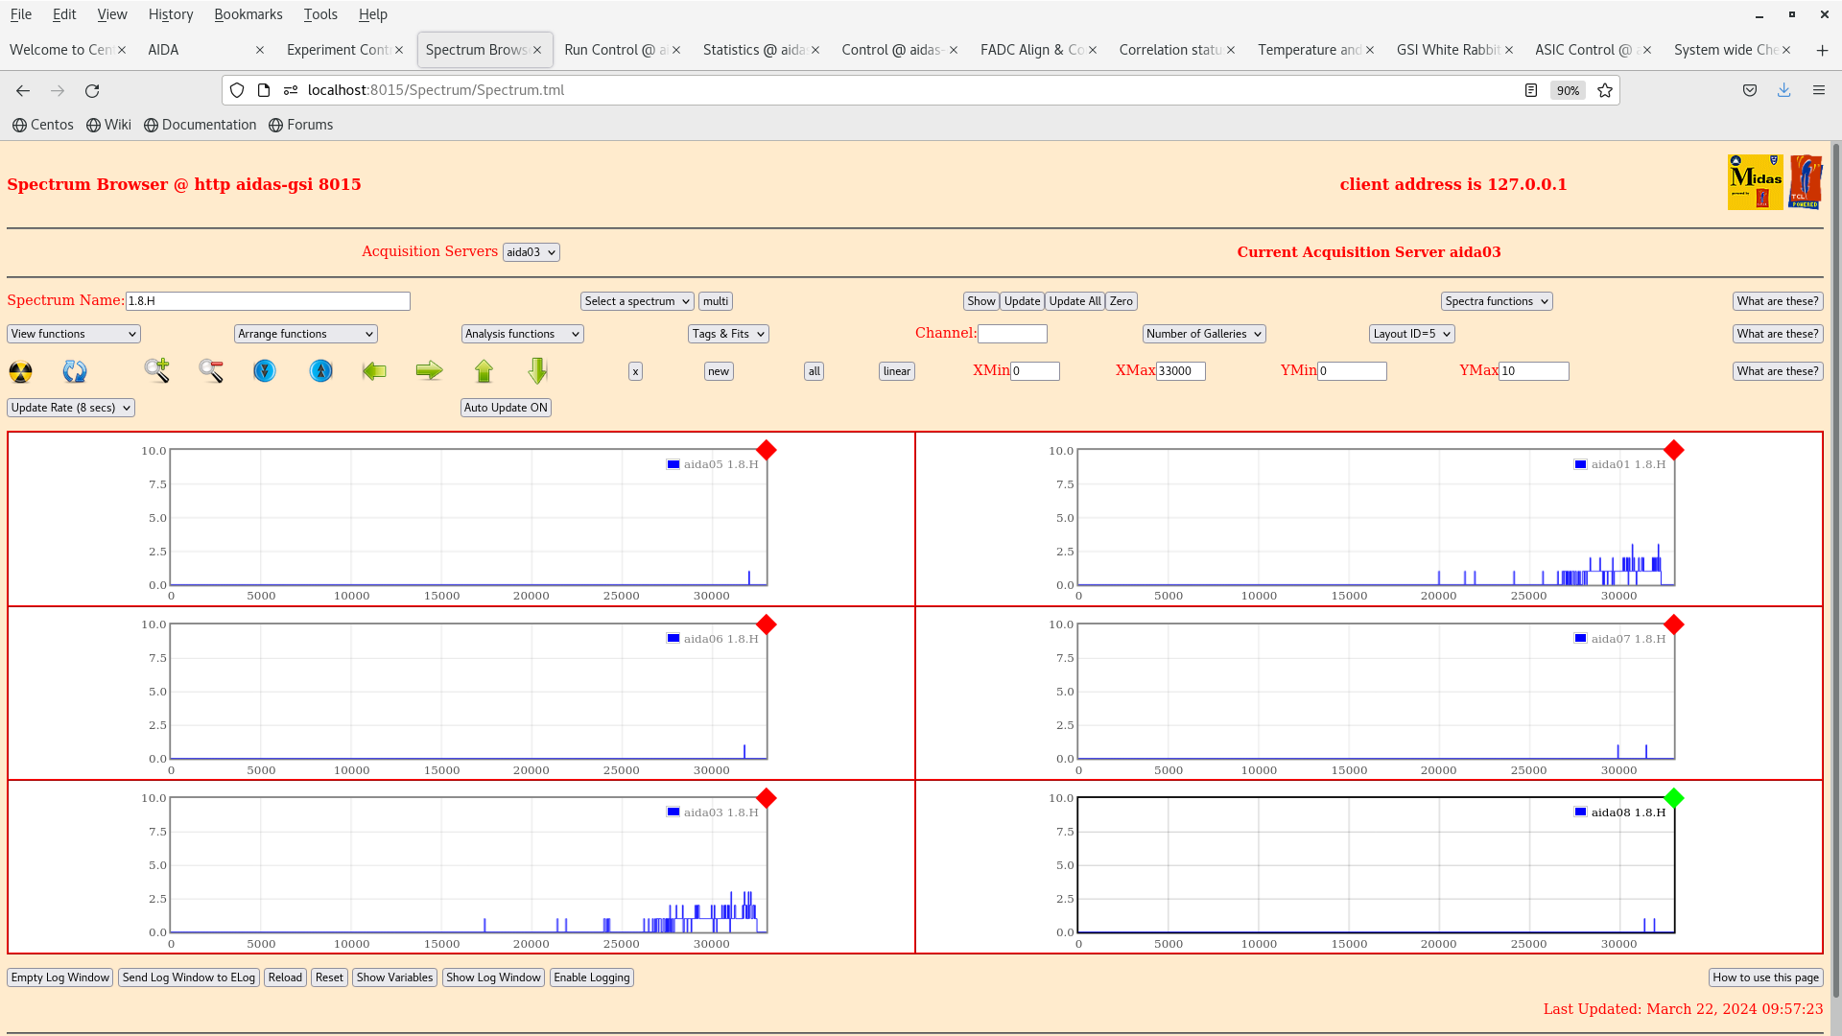Viewport: 1842px width, 1036px height.
Task: Open the Bookmarks menu
Action: pos(248,14)
